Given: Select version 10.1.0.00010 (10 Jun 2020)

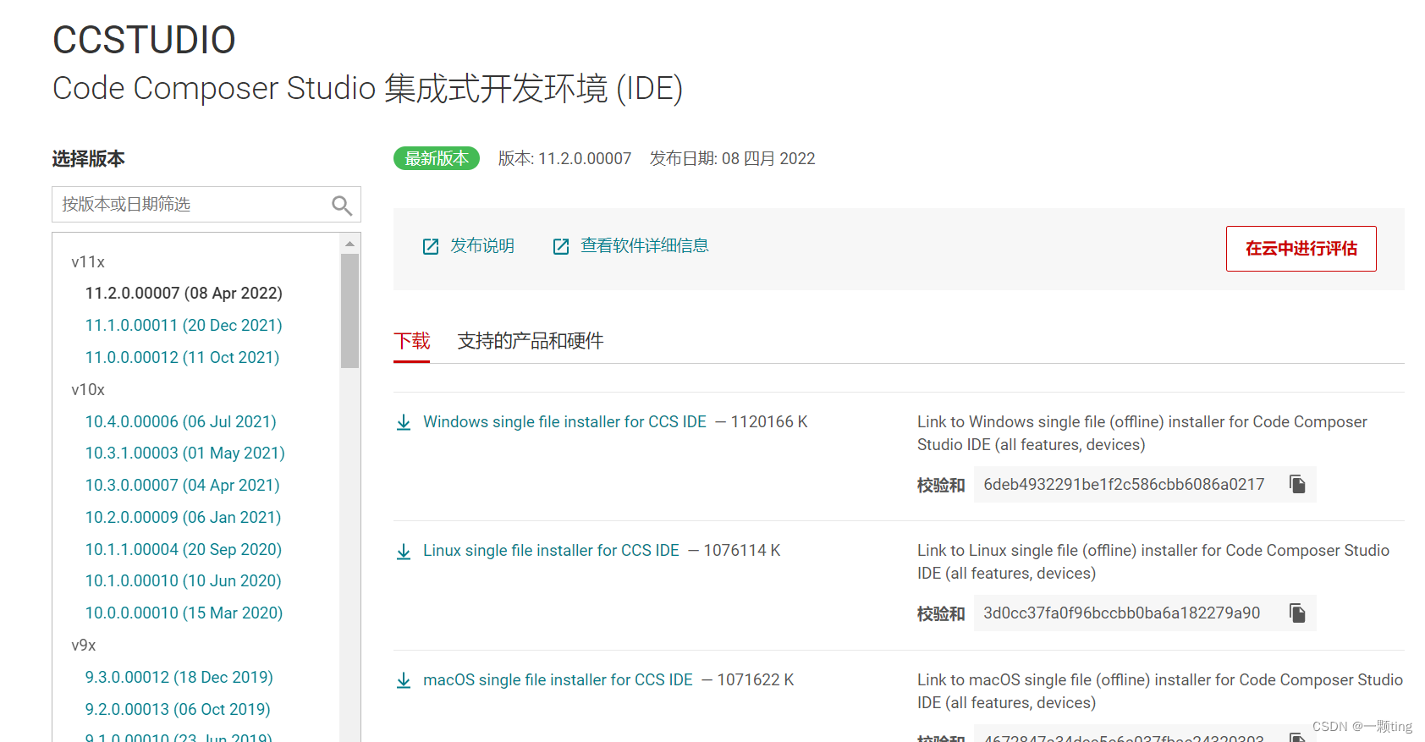Looking at the screenshot, I should coord(183,580).
